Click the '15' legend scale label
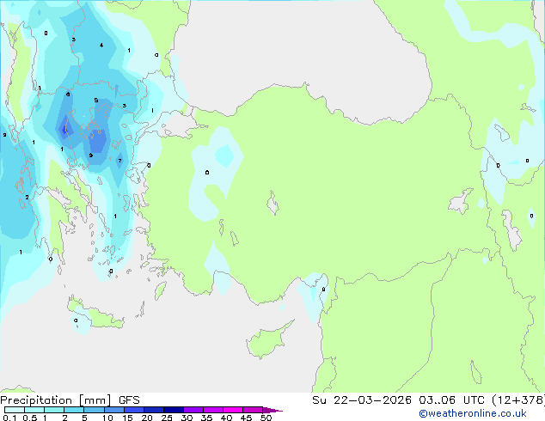This screenshot has height=421, width=545. click(127, 418)
